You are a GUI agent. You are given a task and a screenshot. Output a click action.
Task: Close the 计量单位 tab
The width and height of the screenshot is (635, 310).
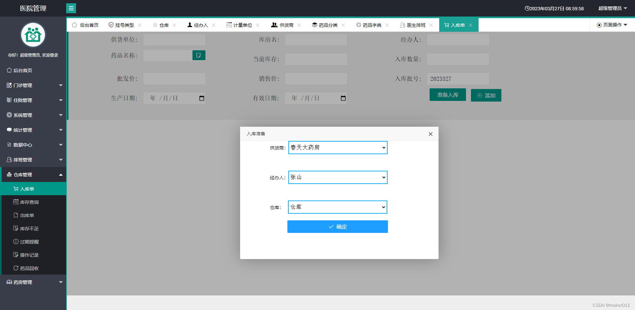258,25
